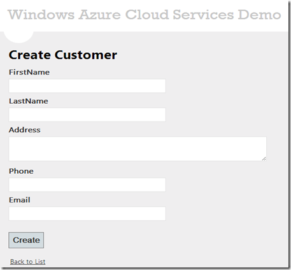Click the LastName label

click(x=29, y=101)
